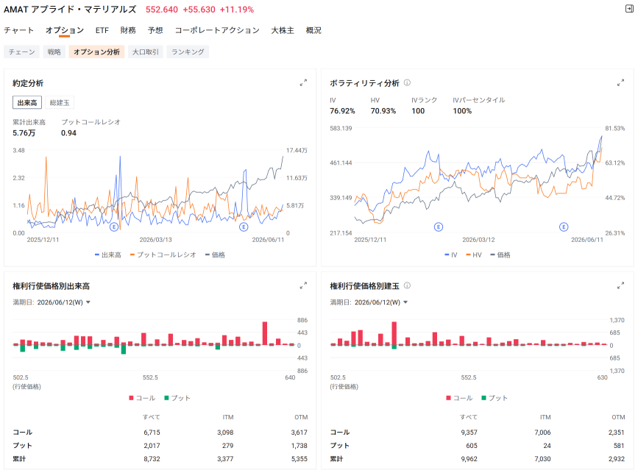Select the 出来高 toggle in 約定分析
Image resolution: width=638 pixels, height=473 pixels.
pos(27,102)
